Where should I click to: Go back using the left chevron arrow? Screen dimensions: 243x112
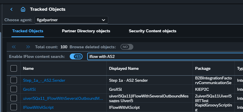coord(11,9)
